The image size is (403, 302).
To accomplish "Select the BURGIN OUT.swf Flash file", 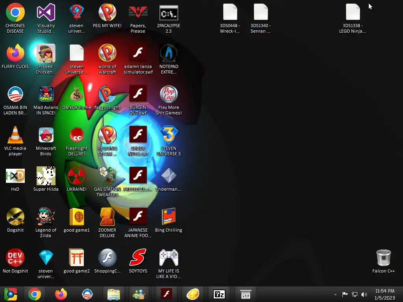I will point(138,100).
